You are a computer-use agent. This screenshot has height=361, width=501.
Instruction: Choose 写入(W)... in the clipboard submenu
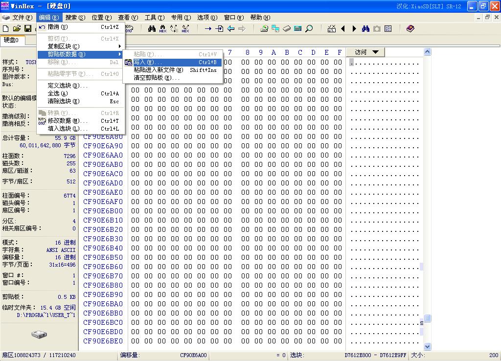point(173,62)
